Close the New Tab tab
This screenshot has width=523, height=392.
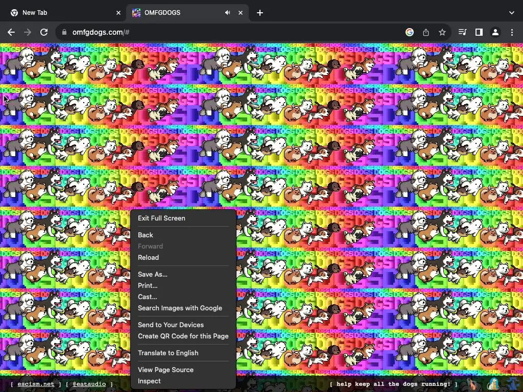tap(118, 13)
